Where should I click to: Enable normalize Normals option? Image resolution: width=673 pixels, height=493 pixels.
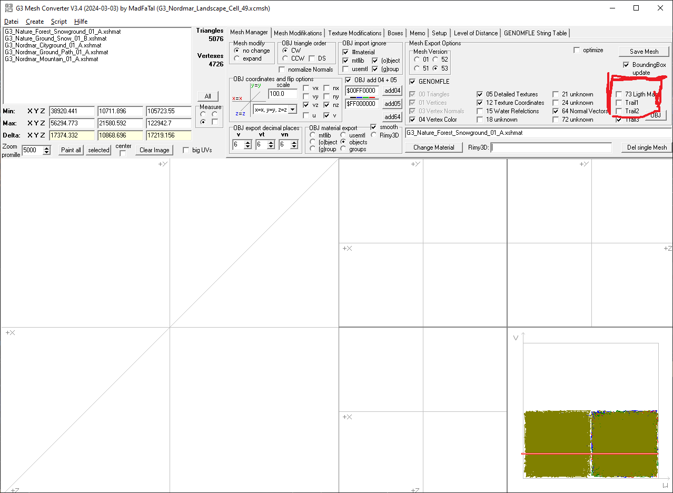click(x=282, y=70)
